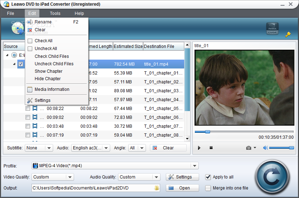Image resolution: width=299 pixels, height=198 pixels.
Task: Check the box for the 00:08:22 chapter
Action: [28, 109]
